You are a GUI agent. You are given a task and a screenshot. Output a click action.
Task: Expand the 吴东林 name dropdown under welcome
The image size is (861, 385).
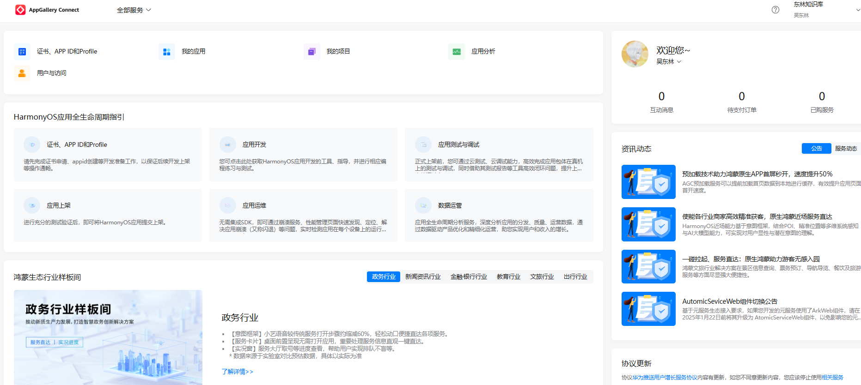pyautogui.click(x=669, y=61)
